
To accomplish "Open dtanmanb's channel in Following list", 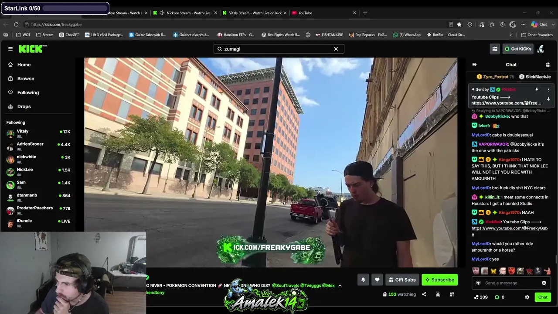I will (38, 197).
